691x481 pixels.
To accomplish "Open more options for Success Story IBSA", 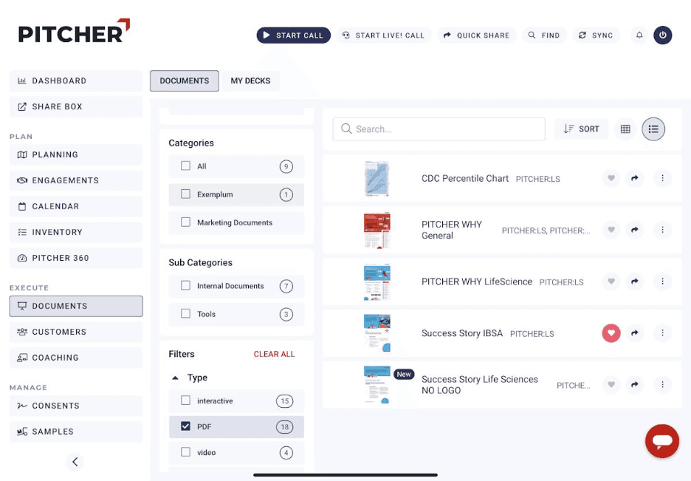I will pyautogui.click(x=662, y=333).
